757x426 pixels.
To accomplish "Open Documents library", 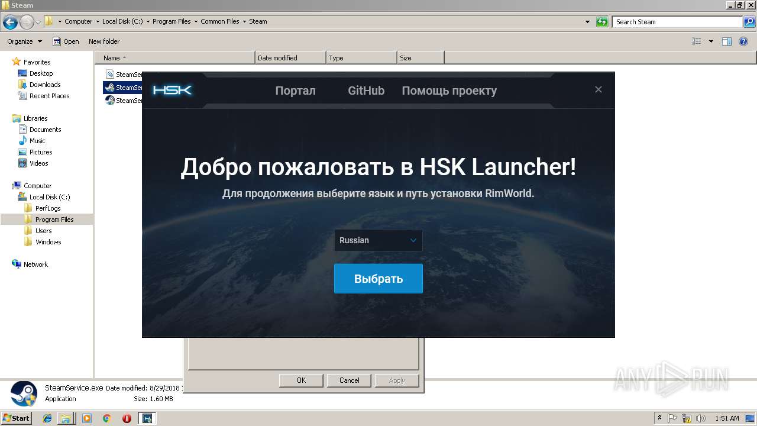I will pos(45,130).
